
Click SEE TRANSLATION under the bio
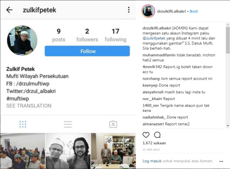(29, 106)
